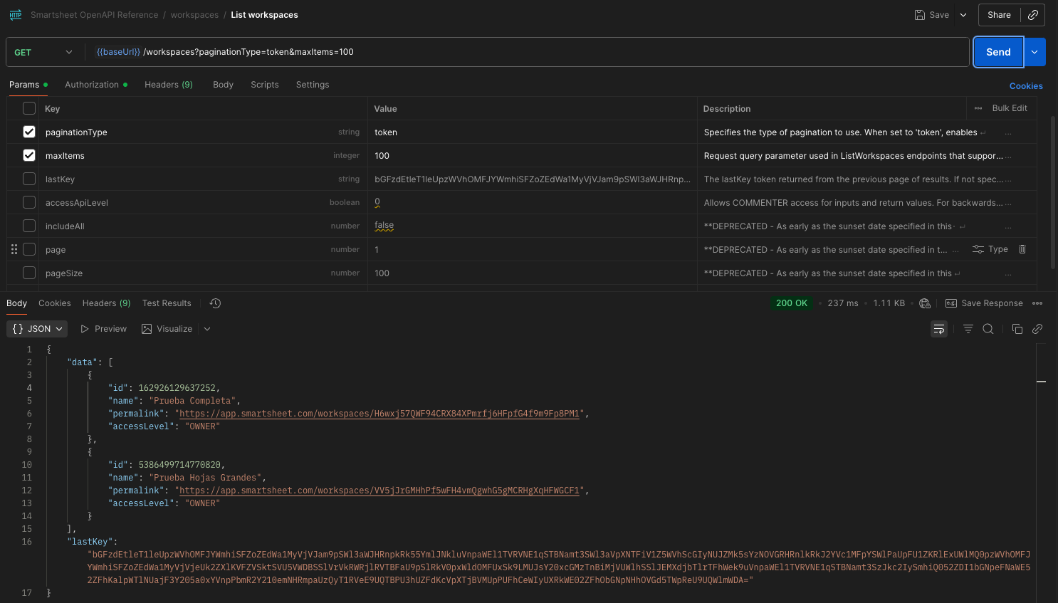The height and width of the screenshot is (603, 1058).
Task: Open more response actions ellipsis menu
Action: click(x=1037, y=303)
